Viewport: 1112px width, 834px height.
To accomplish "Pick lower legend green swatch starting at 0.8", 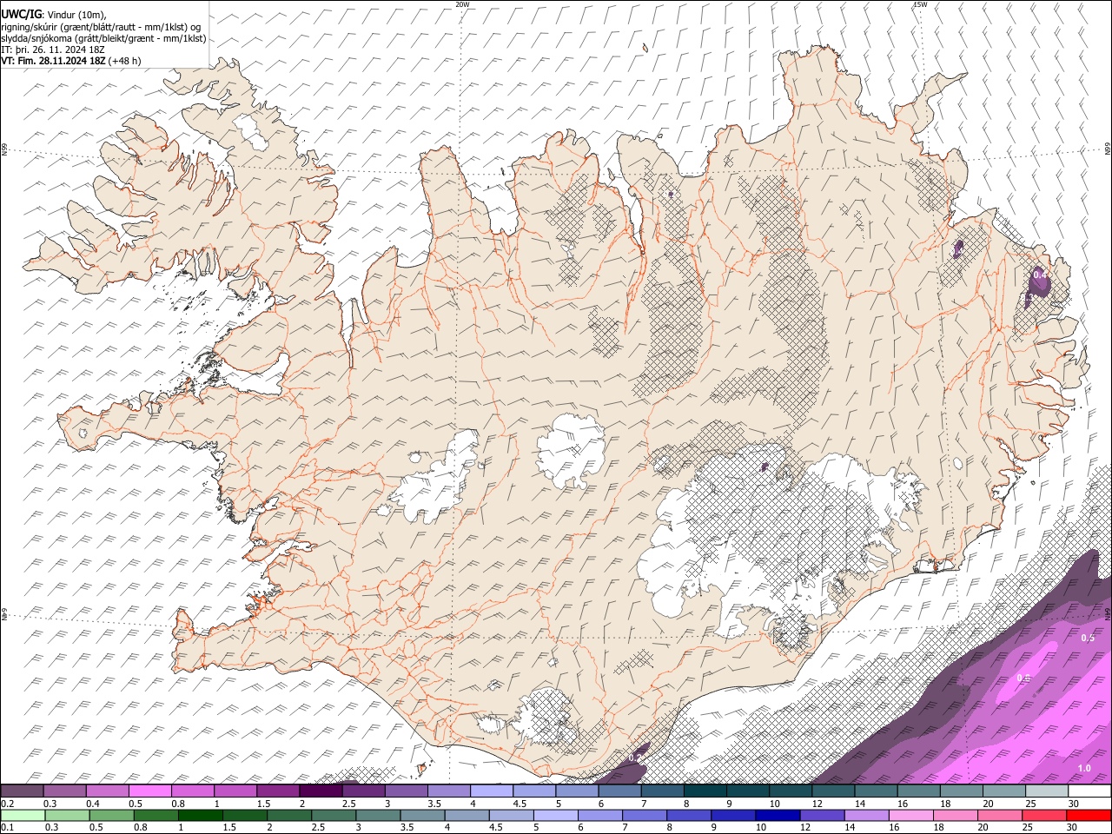I will pyautogui.click(x=156, y=815).
